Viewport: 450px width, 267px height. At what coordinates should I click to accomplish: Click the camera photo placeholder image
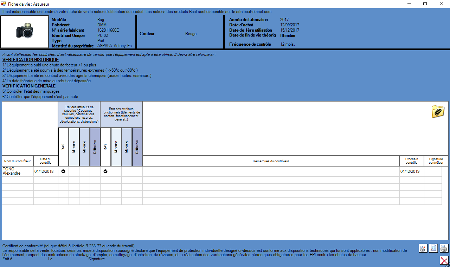click(x=25, y=32)
